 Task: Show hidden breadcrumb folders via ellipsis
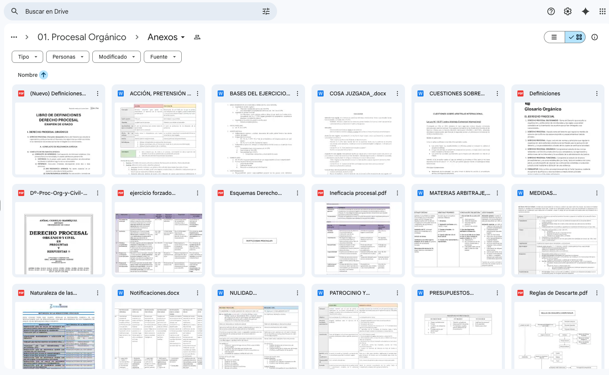pos(14,37)
